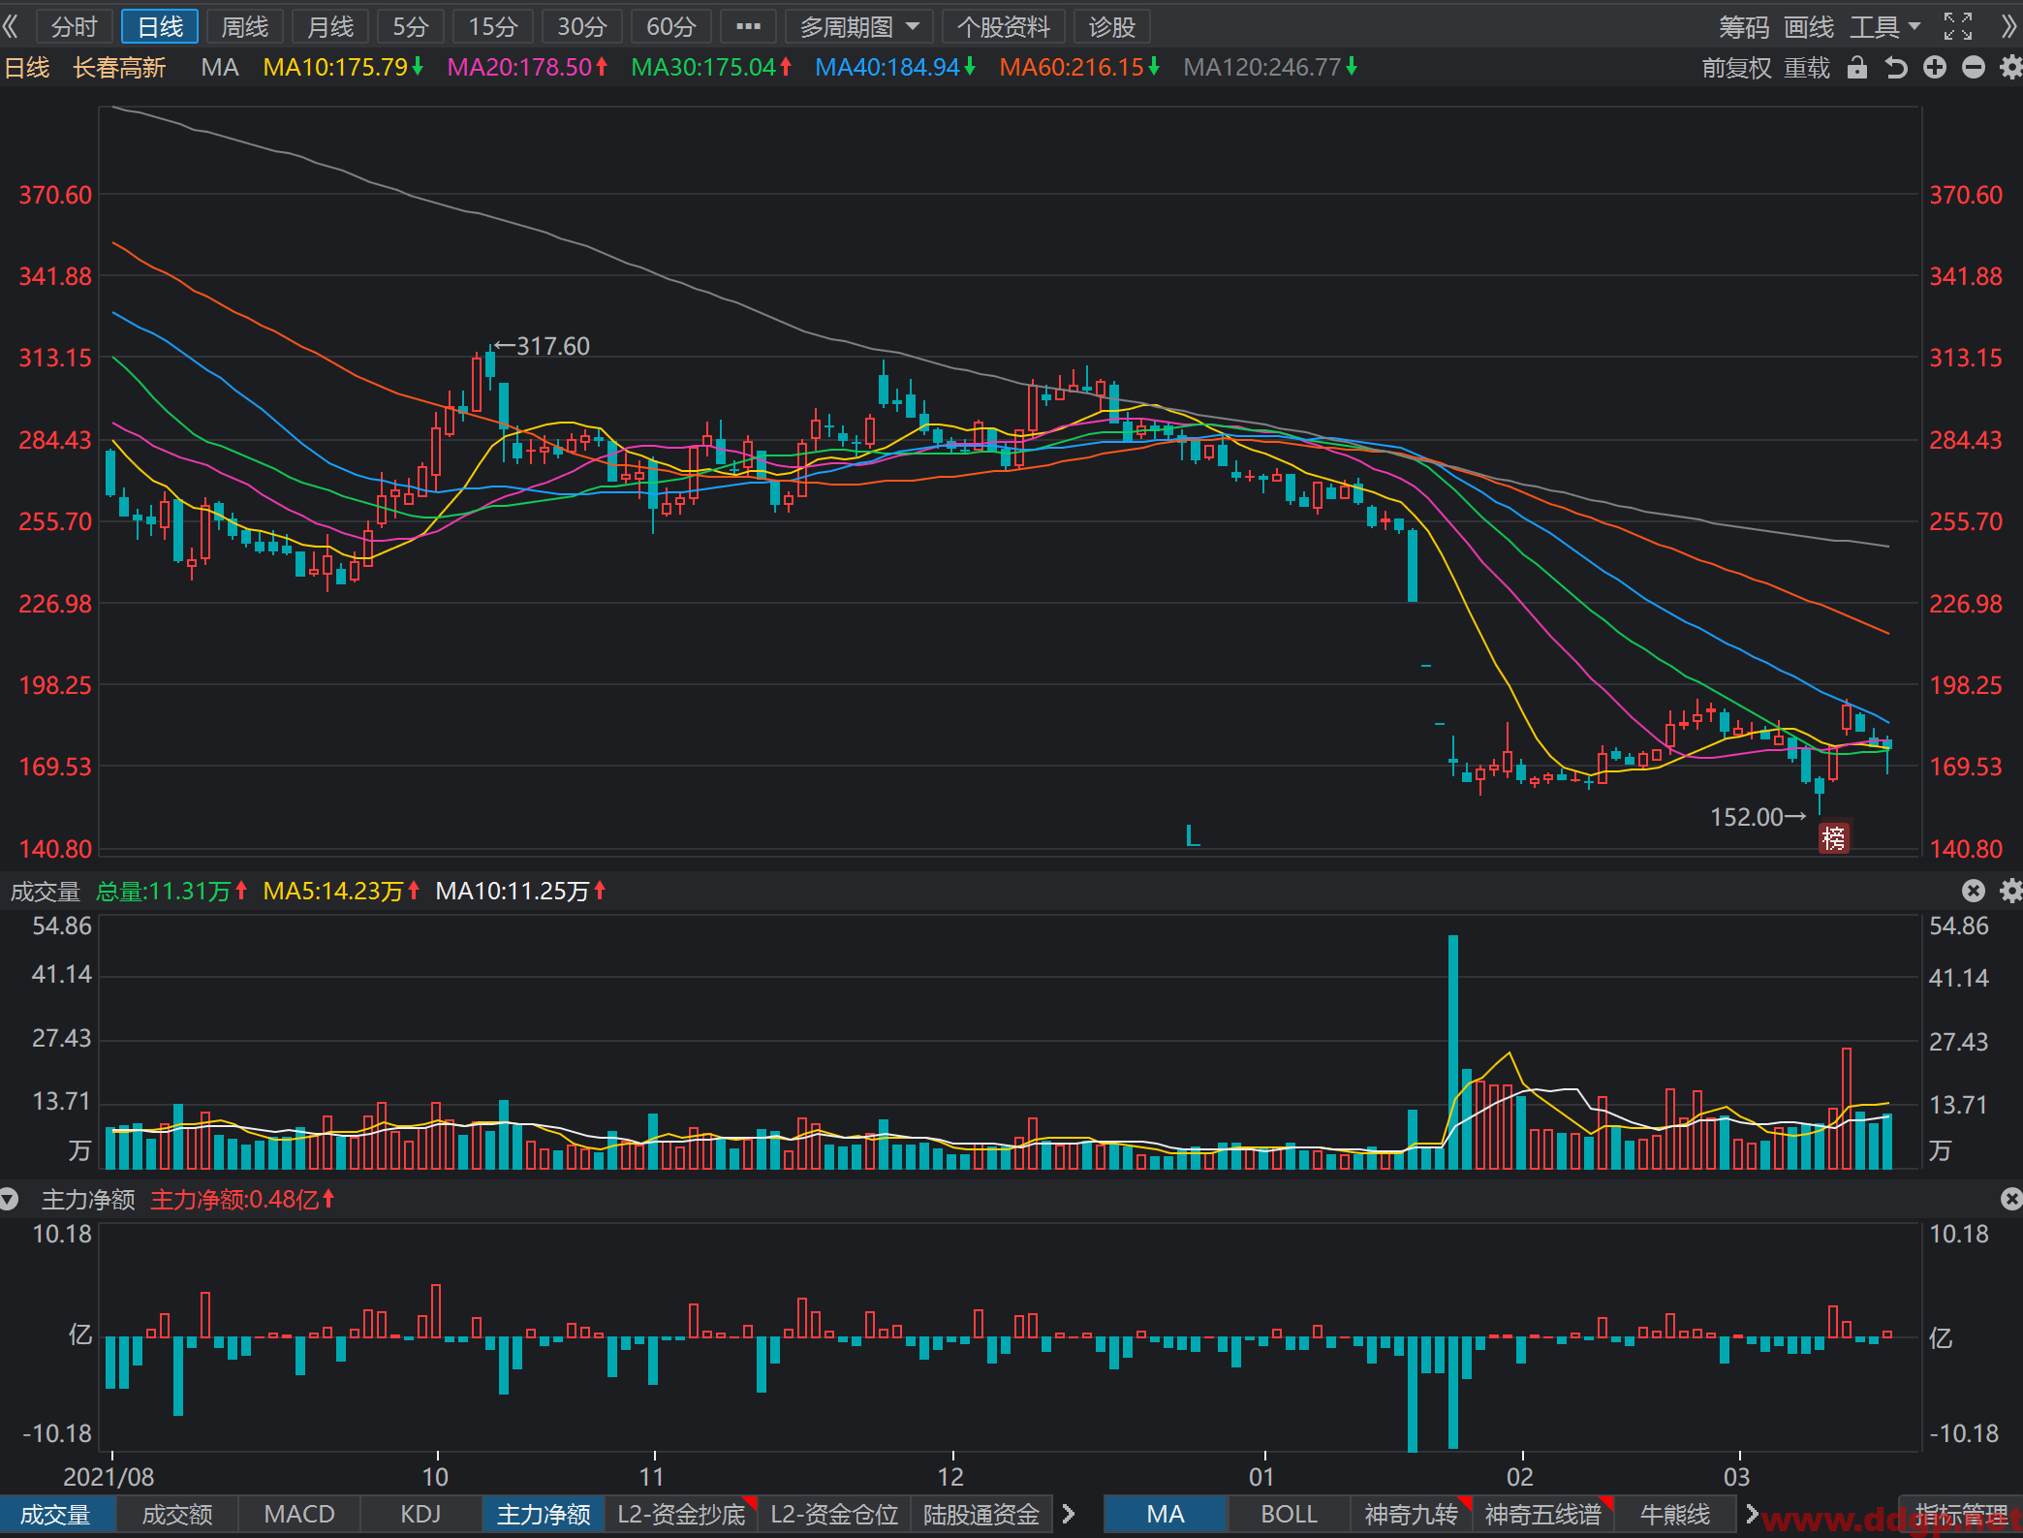Click the red 榜 badge on chart
This screenshot has width=2023, height=1538.
(x=1833, y=838)
